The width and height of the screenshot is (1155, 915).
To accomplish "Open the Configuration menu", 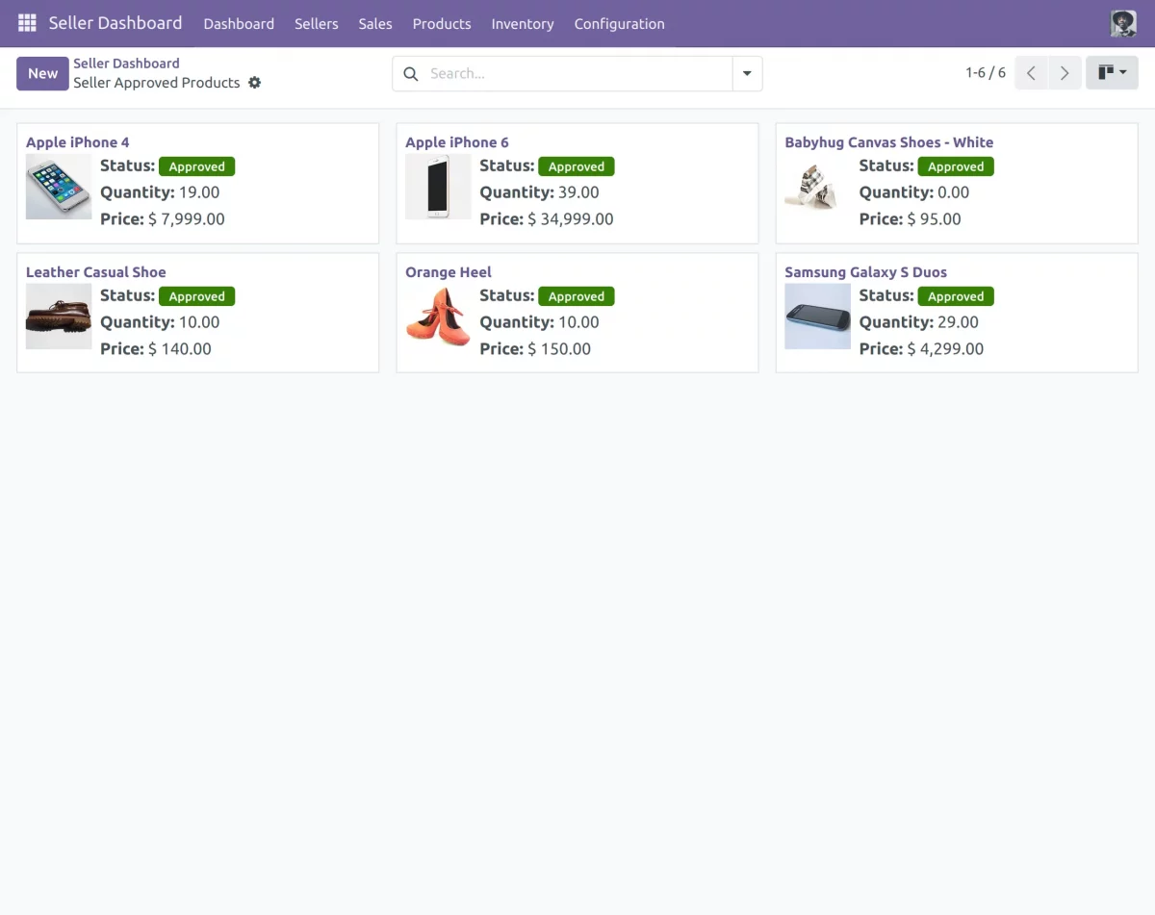I will click(x=619, y=23).
